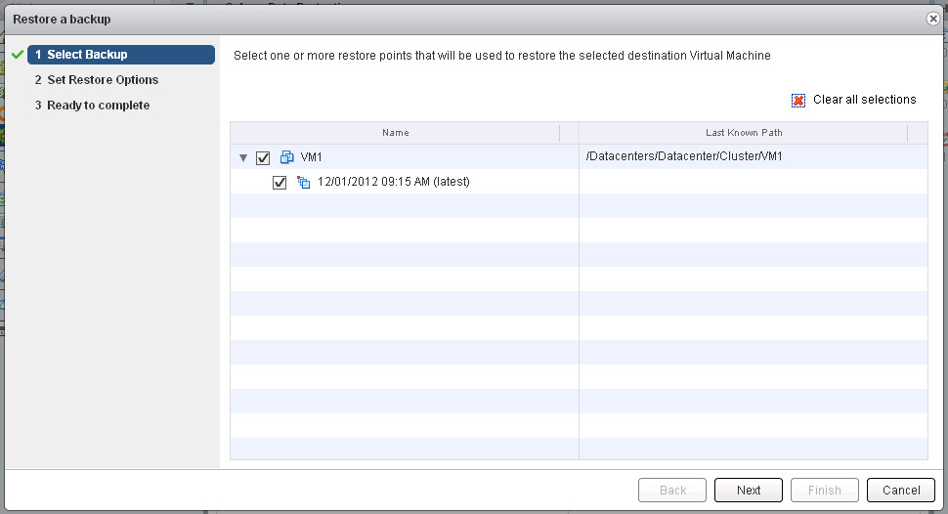The image size is (948, 514).
Task: Click the Restore a backup title text
Action: coord(62,20)
